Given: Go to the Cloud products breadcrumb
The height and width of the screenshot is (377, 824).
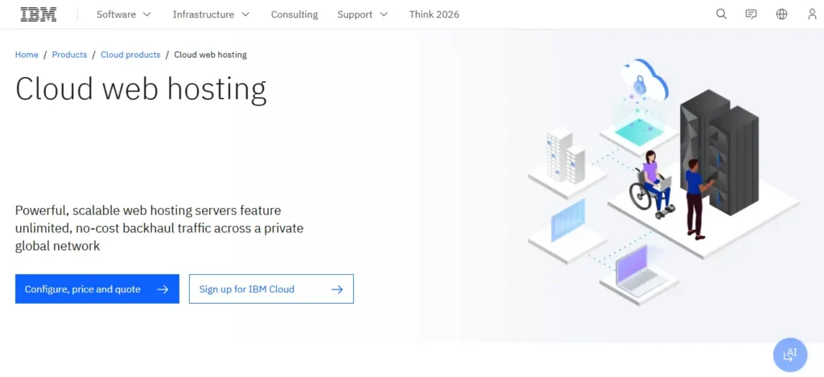Looking at the screenshot, I should 130,55.
